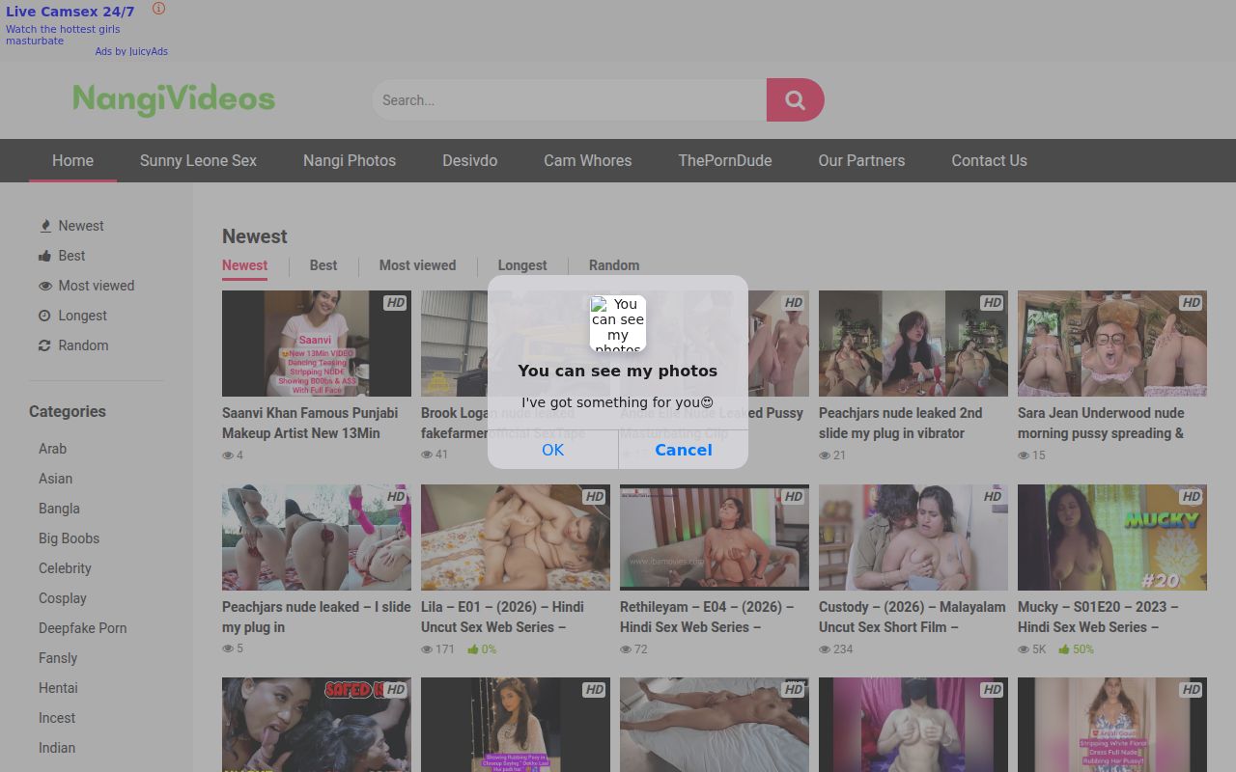The image size is (1236, 772).
Task: Click the shuffle icon beside Random
Action: [x=44, y=345]
